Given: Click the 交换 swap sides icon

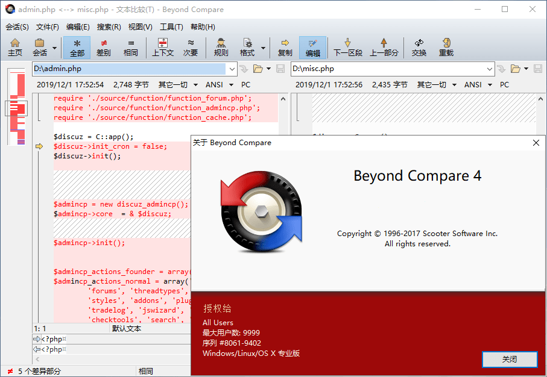Looking at the screenshot, I should 419,48.
